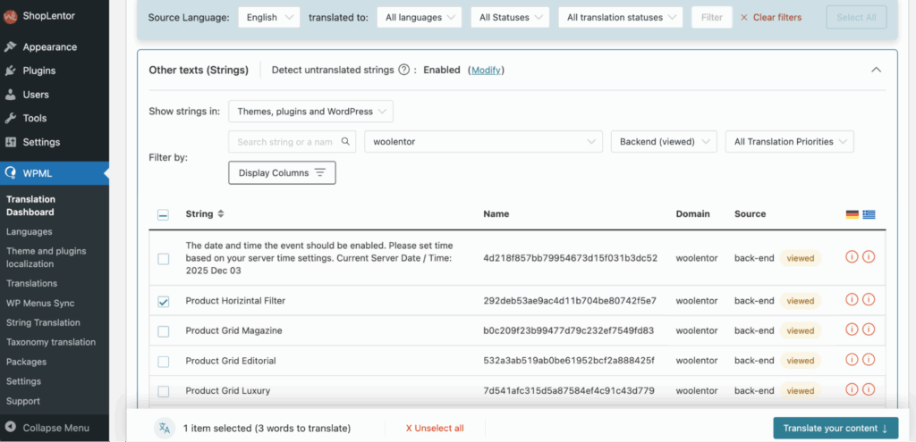
Task: Click the Collapse Menu label
Action: (56, 428)
